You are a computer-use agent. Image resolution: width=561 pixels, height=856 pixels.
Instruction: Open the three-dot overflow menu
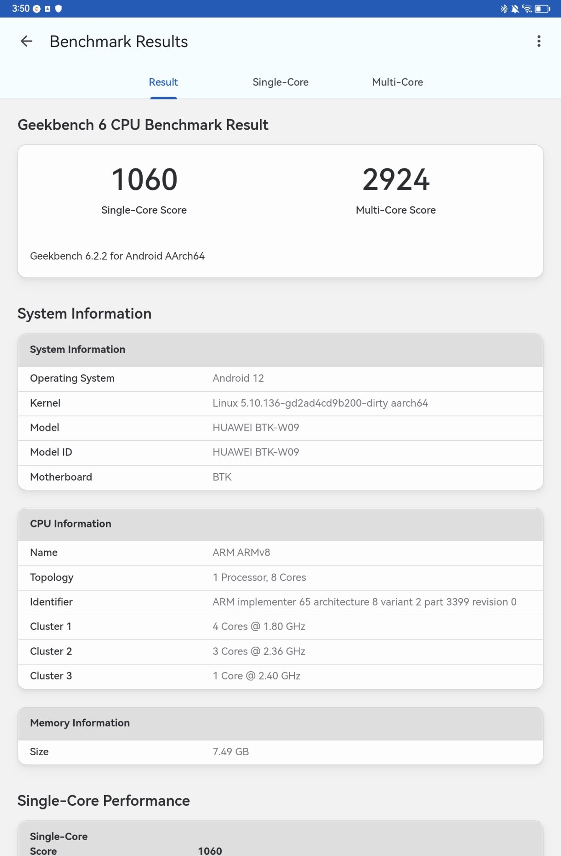click(x=539, y=41)
